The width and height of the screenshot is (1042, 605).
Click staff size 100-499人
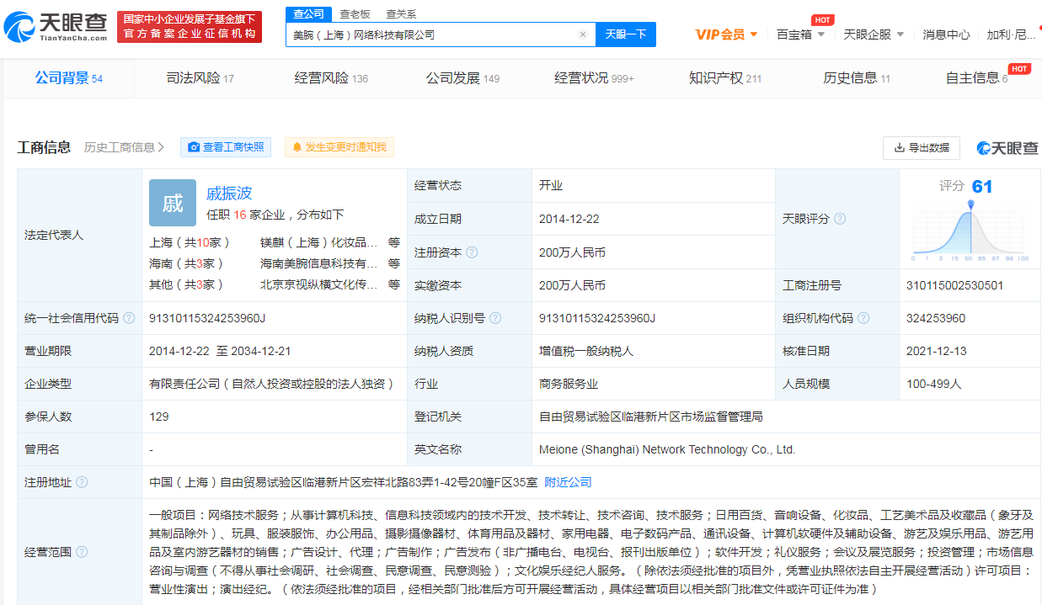click(x=934, y=384)
